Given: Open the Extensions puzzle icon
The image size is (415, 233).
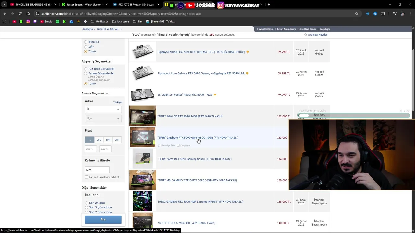Looking at the screenshot, I should coord(383,14).
